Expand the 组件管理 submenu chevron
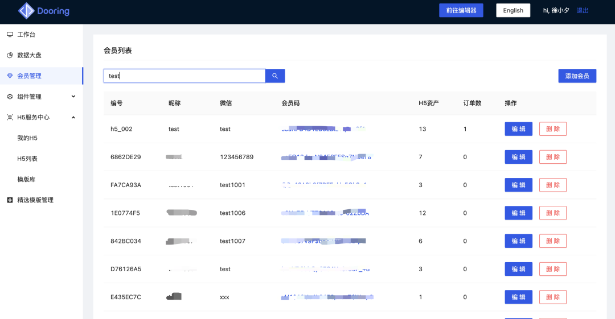This screenshot has height=319, width=615. point(73,97)
